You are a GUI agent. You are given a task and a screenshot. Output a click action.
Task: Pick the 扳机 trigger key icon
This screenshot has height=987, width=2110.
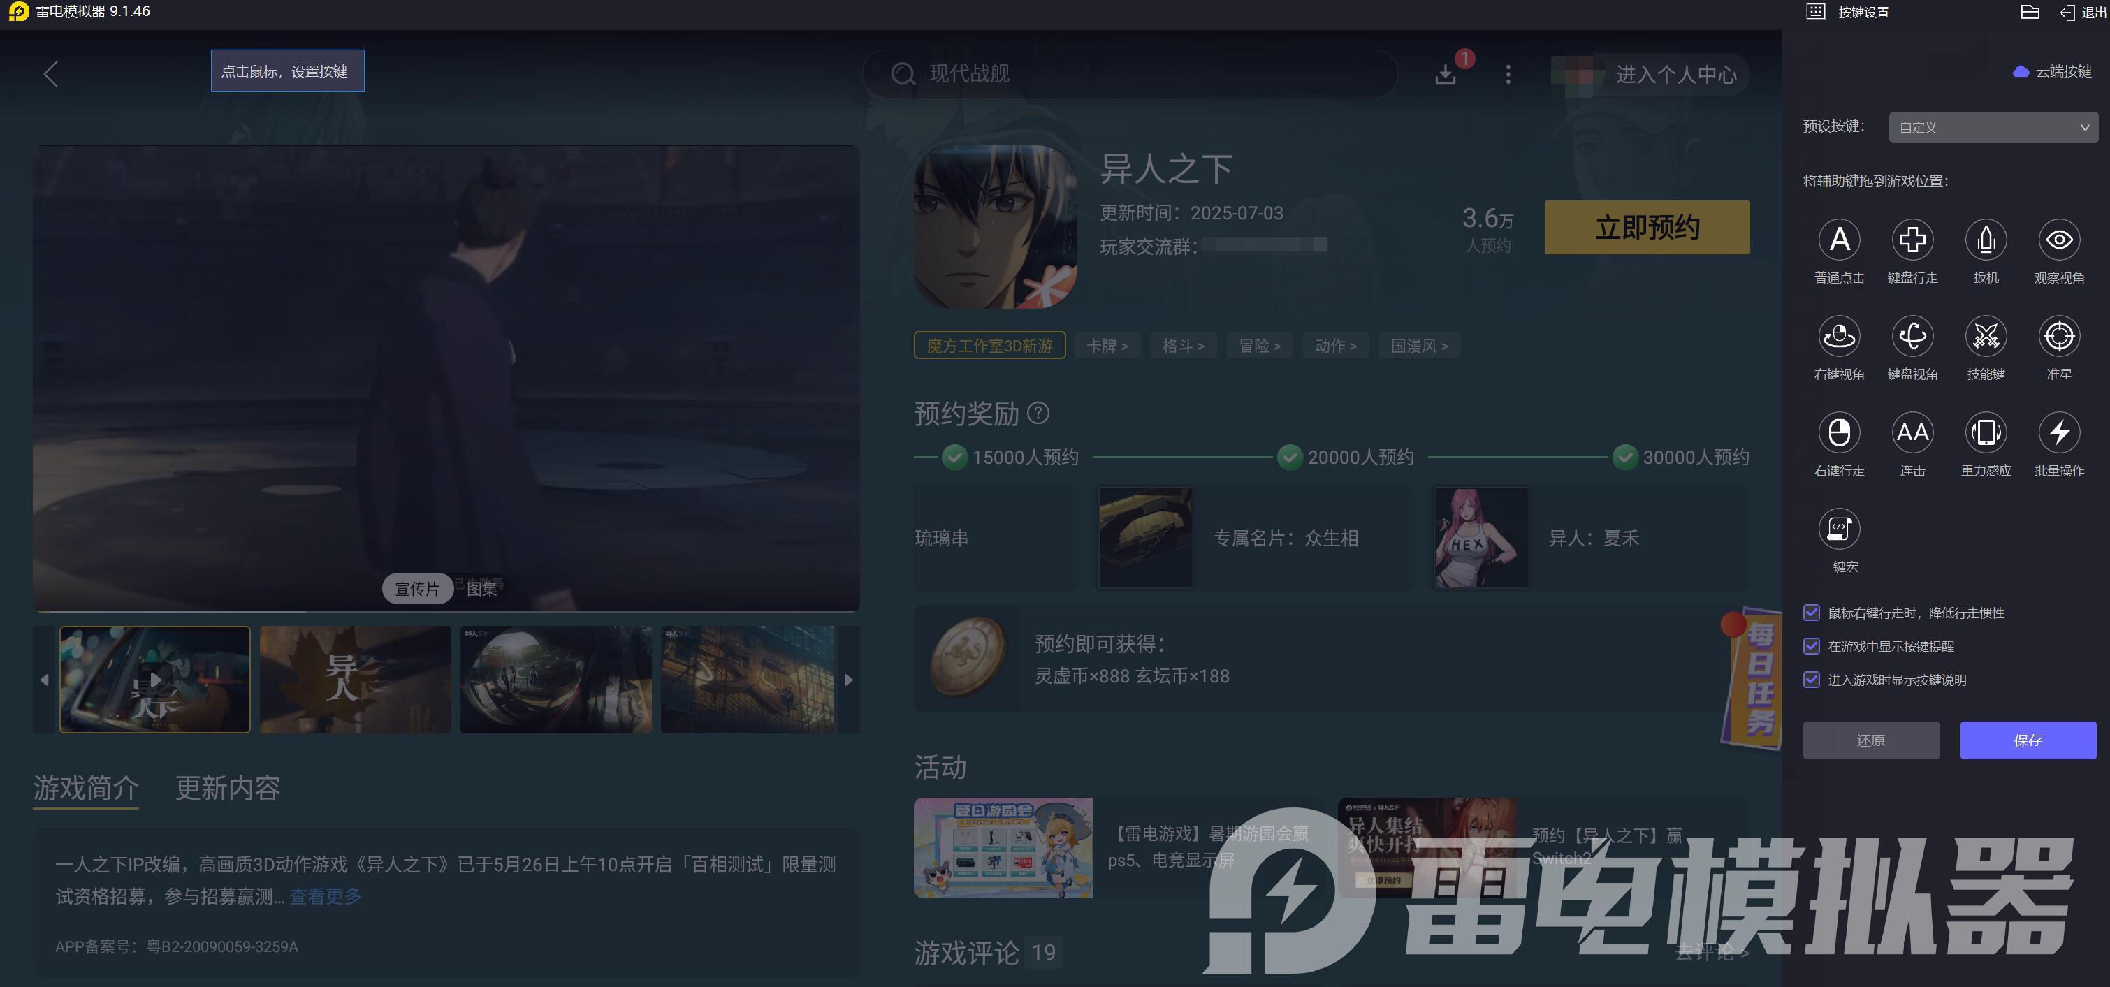1986,240
